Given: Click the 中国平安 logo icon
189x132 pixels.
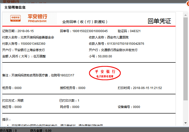Looking at the screenshot, I should tap(15, 18).
